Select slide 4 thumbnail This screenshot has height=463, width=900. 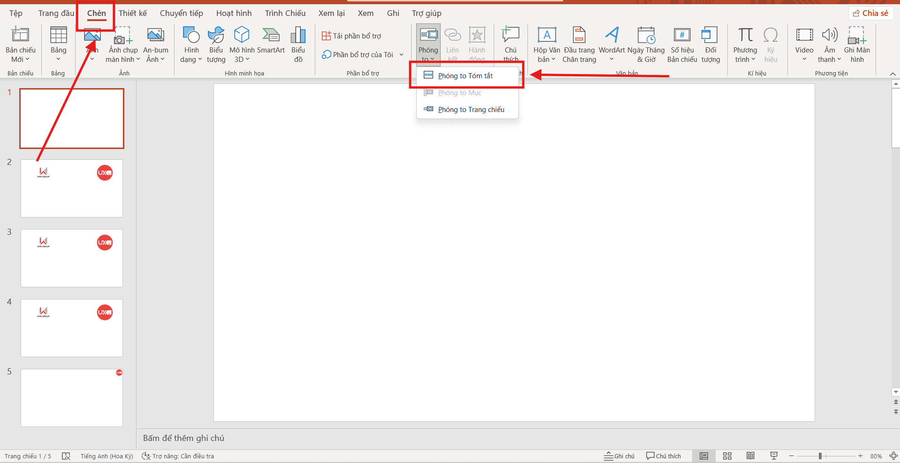pos(71,328)
